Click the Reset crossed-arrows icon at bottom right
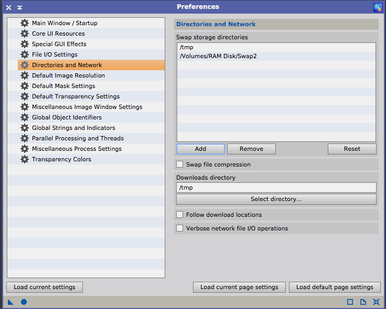The width and height of the screenshot is (386, 309). point(376,302)
